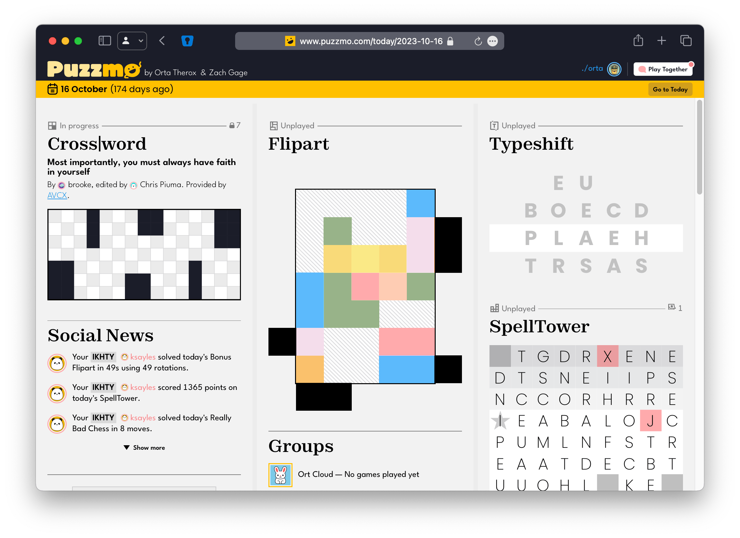Open ksayles profile from Bonus Flipart news
The width and height of the screenshot is (740, 538).
(143, 357)
